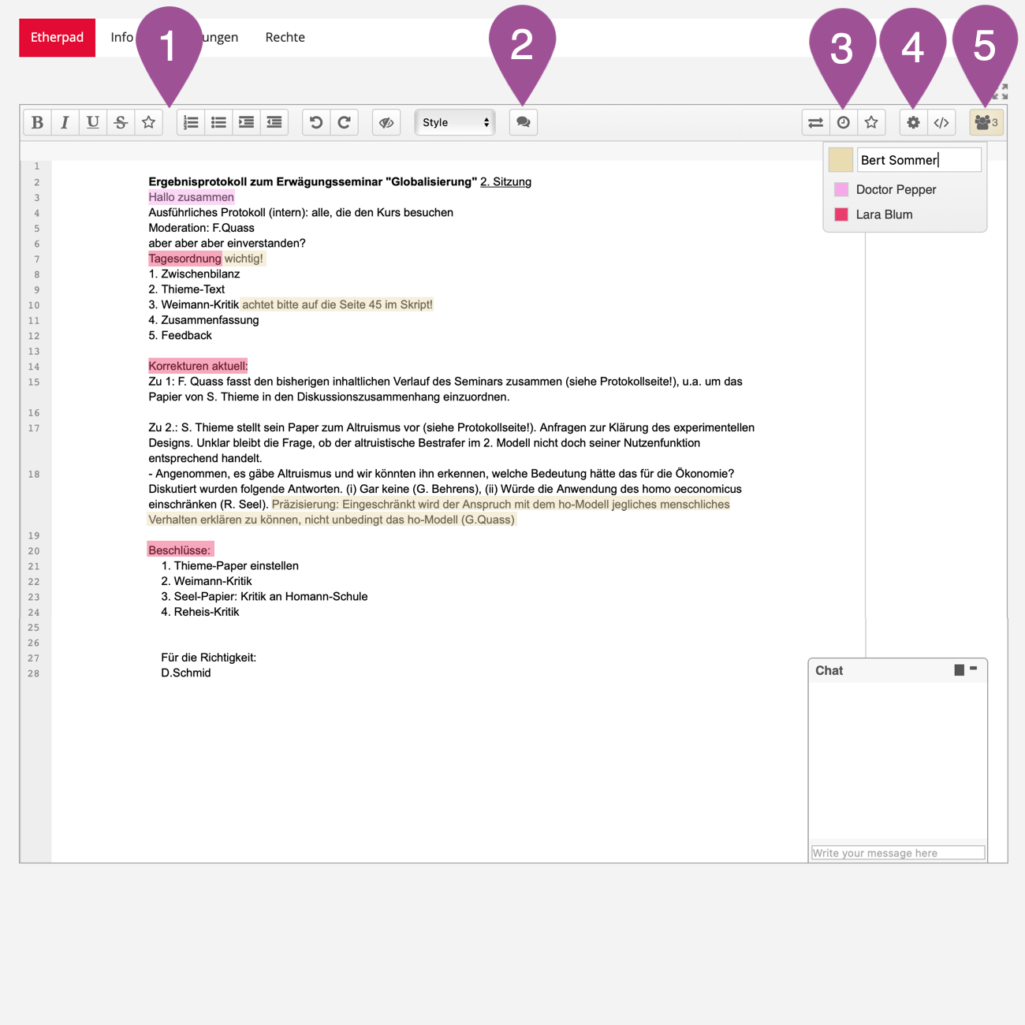Click the chat message input field
Image resolution: width=1025 pixels, height=1025 pixels.
[897, 853]
